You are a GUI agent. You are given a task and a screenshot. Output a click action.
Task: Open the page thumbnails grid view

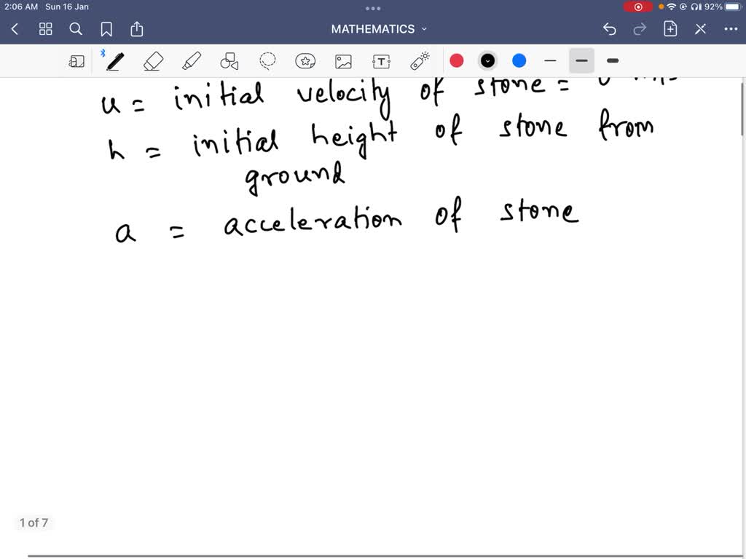pos(45,28)
